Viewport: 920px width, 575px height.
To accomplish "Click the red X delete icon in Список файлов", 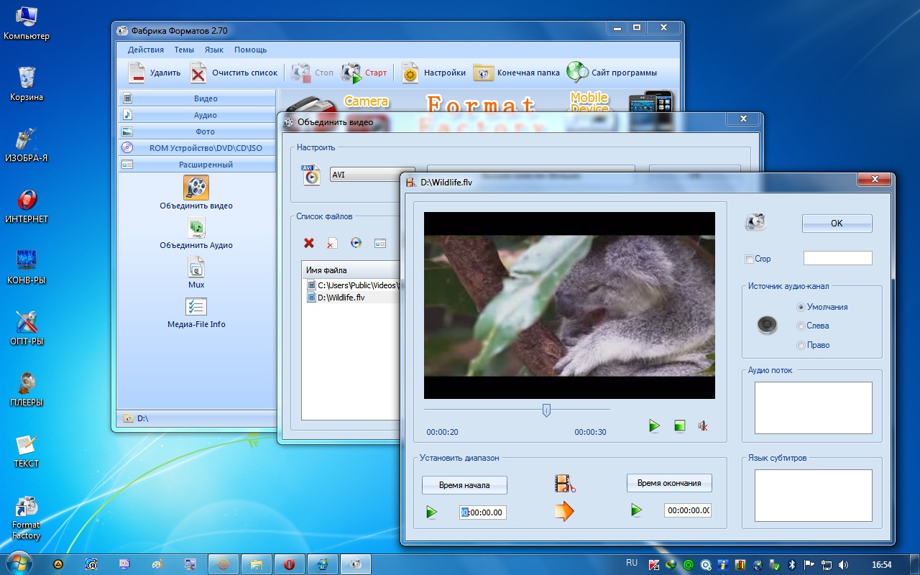I will (x=309, y=244).
